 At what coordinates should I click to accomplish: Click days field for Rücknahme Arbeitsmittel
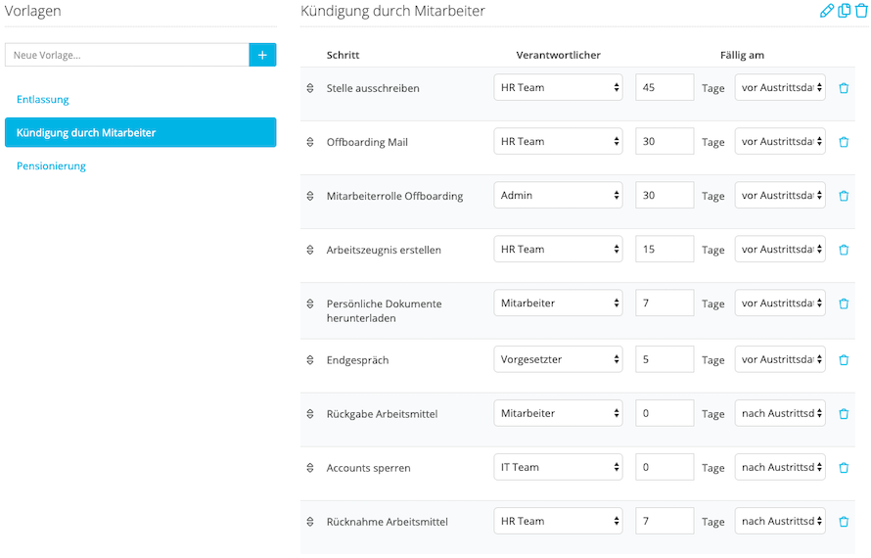point(665,521)
